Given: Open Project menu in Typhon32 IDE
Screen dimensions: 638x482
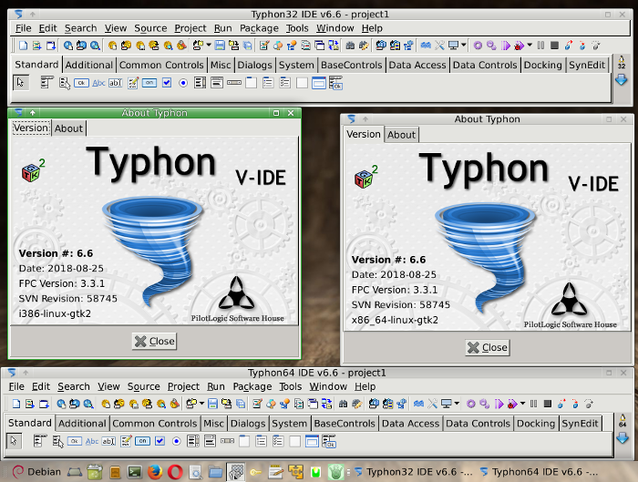Looking at the screenshot, I should pyautogui.click(x=190, y=28).
